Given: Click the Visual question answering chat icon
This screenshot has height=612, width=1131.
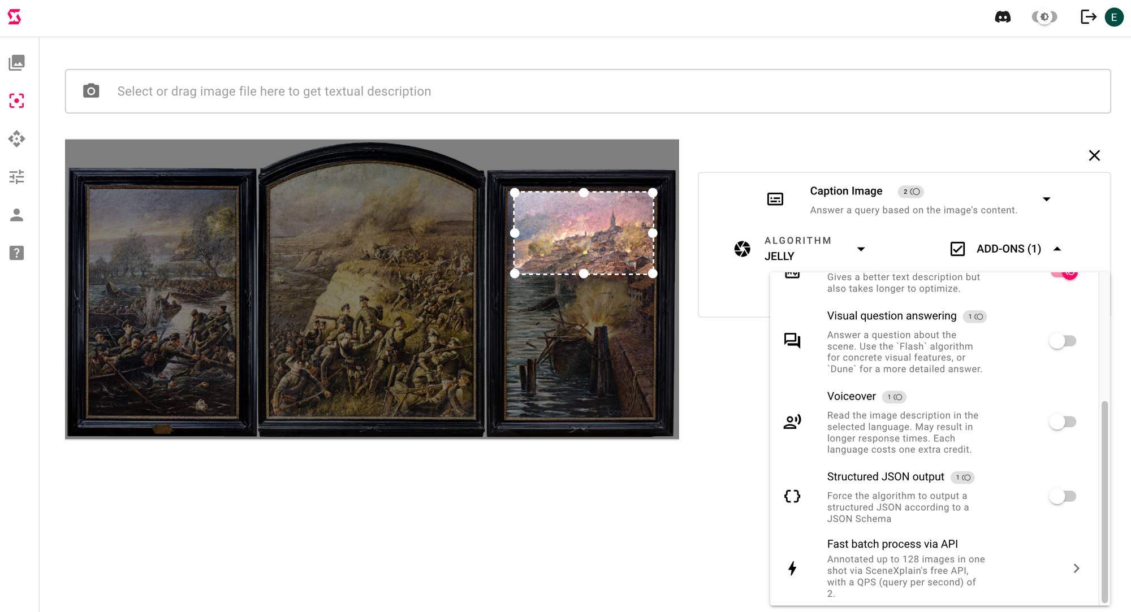Looking at the screenshot, I should click(x=792, y=340).
